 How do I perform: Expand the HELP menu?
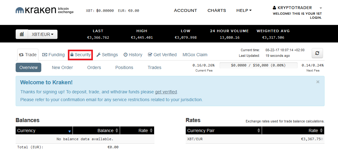pos(244,10)
